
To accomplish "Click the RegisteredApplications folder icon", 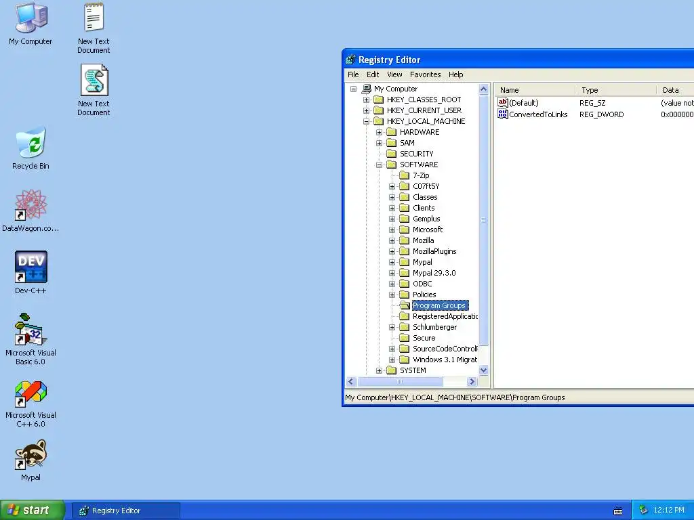I will (x=404, y=316).
